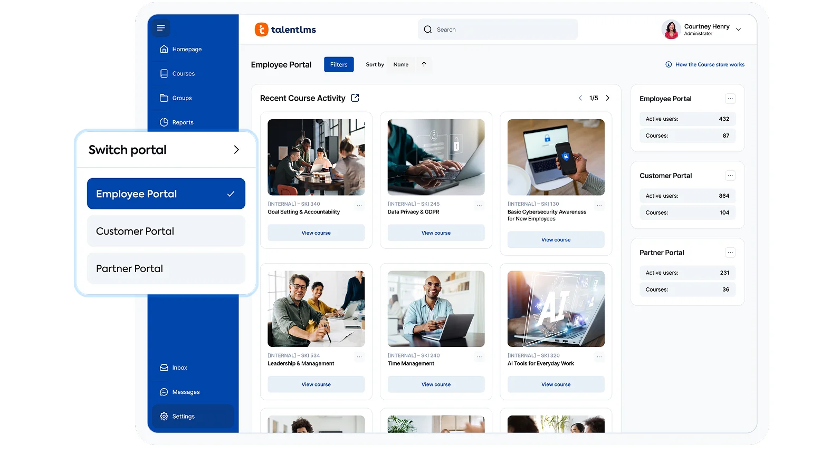The image size is (821, 464).
Task: Click the talentlms logo
Action: click(x=285, y=30)
